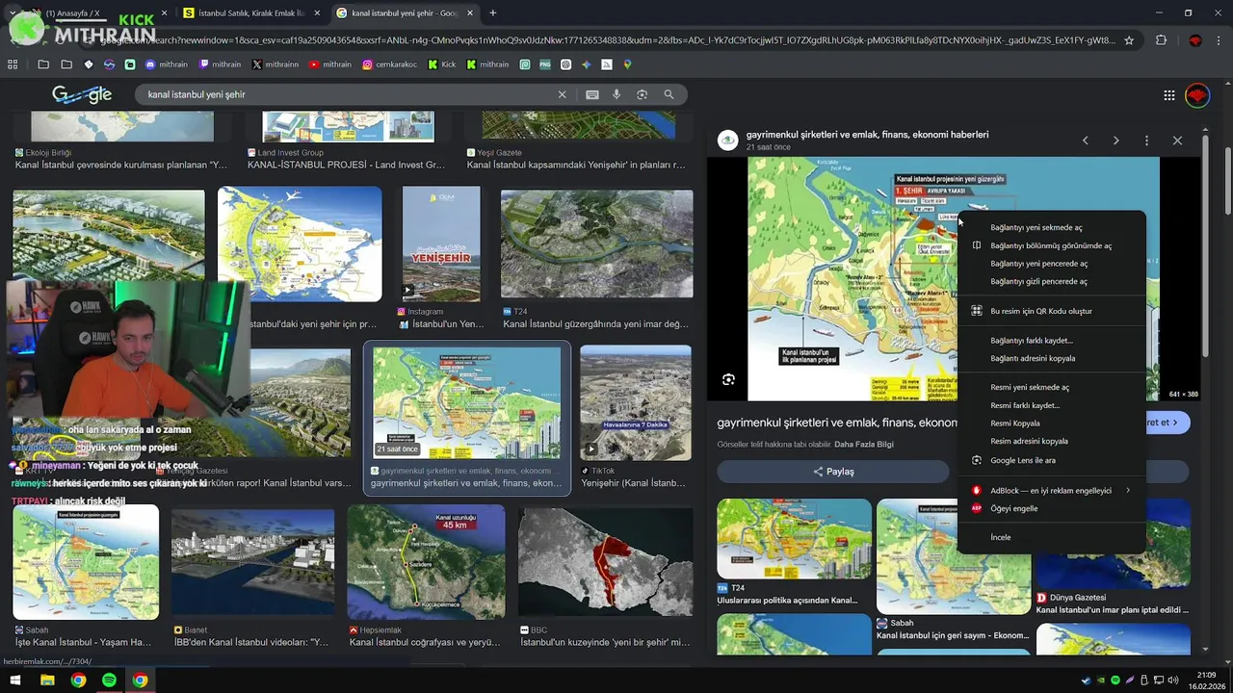The height and width of the screenshot is (693, 1233).
Task: Open the Yeşil Gazete result title
Action: click(x=576, y=165)
